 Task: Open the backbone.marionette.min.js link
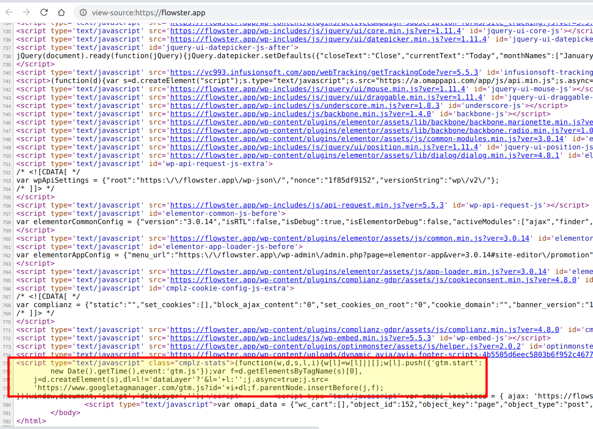pyautogui.click(x=381, y=122)
